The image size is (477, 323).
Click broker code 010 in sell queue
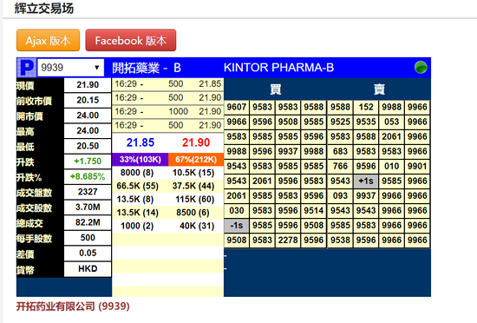coord(391,166)
